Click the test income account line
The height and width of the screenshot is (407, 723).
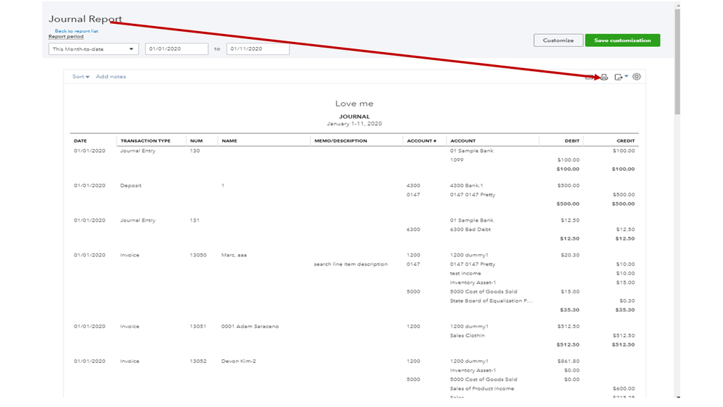point(465,274)
